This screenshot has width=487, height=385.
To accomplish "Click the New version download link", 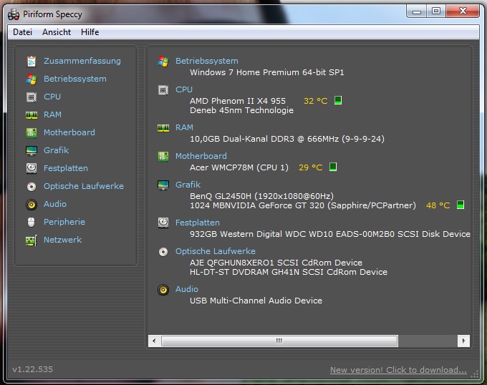I will 398,370.
